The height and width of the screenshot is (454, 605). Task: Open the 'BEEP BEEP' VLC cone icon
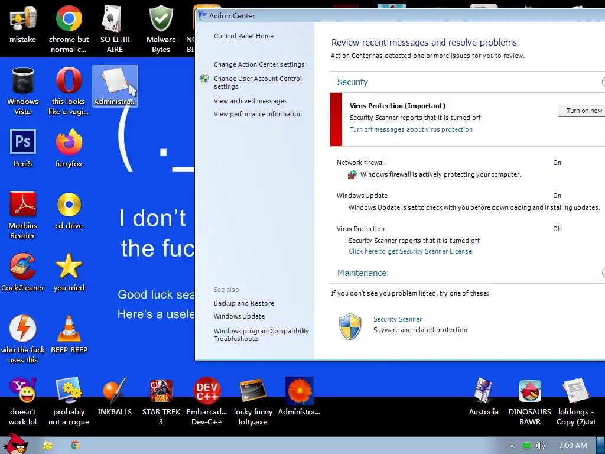tap(69, 335)
